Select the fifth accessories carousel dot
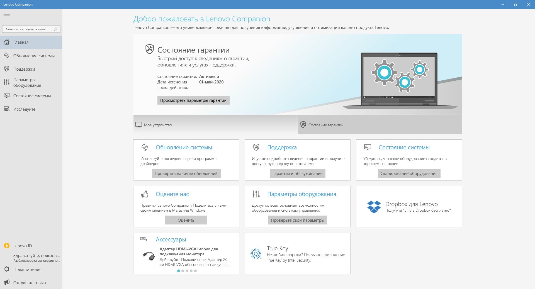The image size is (535, 289). 195,271
